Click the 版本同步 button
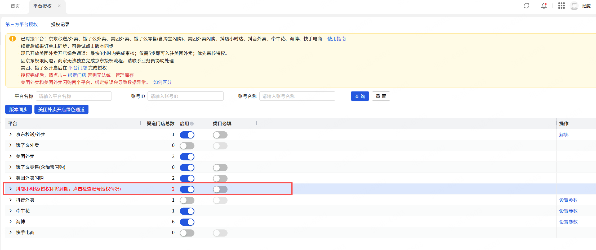The width and height of the screenshot is (596, 250). click(19, 109)
